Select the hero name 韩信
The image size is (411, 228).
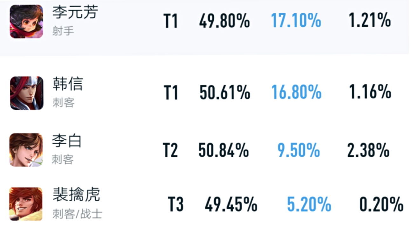pos(68,84)
